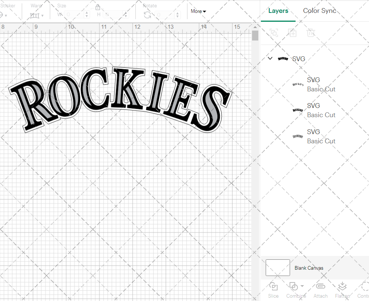The width and height of the screenshot is (369, 301).
Task: Select first SVG Basic Cut layer
Action: click(x=315, y=84)
